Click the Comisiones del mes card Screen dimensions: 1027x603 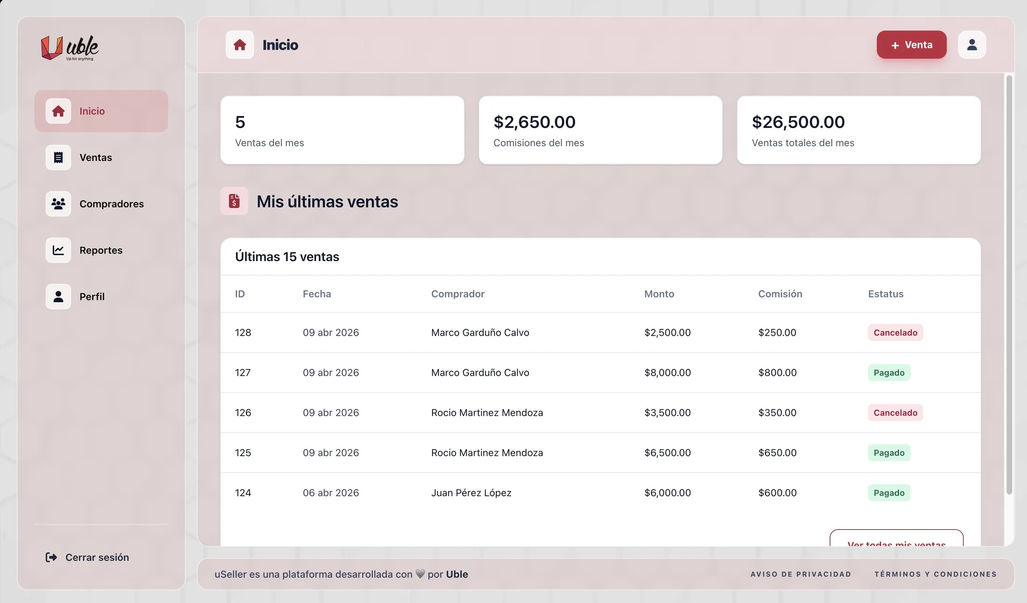(600, 130)
